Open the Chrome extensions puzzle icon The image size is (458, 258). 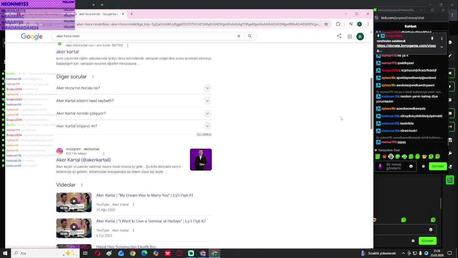coord(338,24)
